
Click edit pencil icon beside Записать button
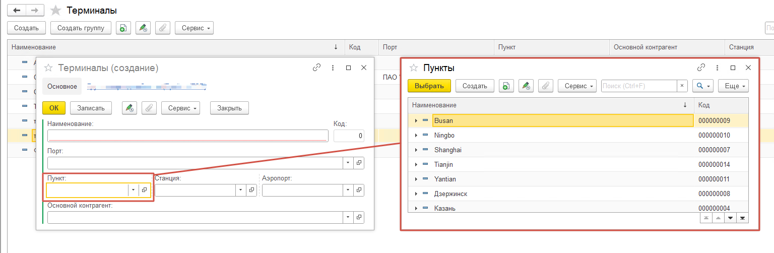coord(130,108)
